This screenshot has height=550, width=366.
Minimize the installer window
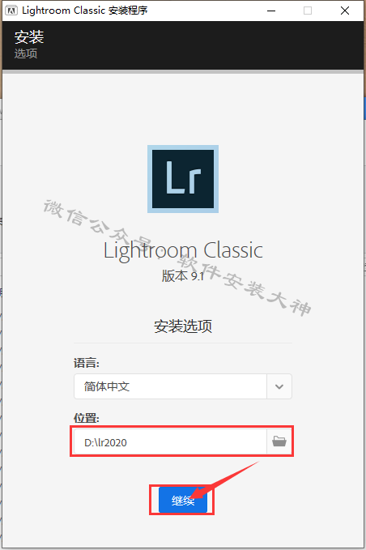click(271, 11)
